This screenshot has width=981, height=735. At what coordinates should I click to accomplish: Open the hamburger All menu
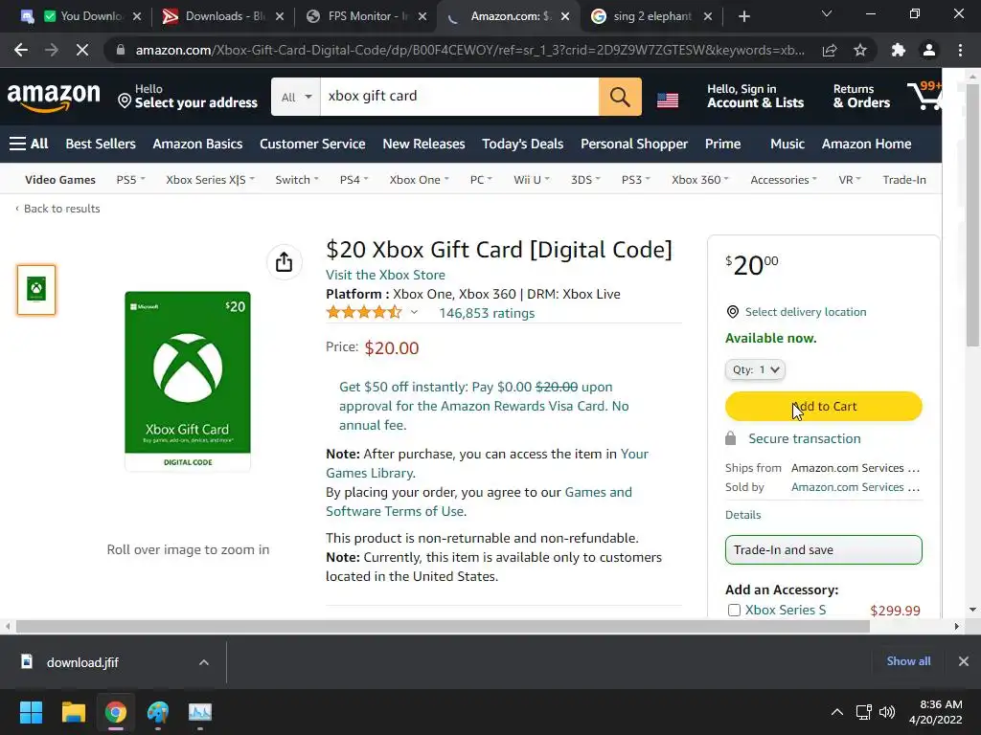(x=29, y=144)
